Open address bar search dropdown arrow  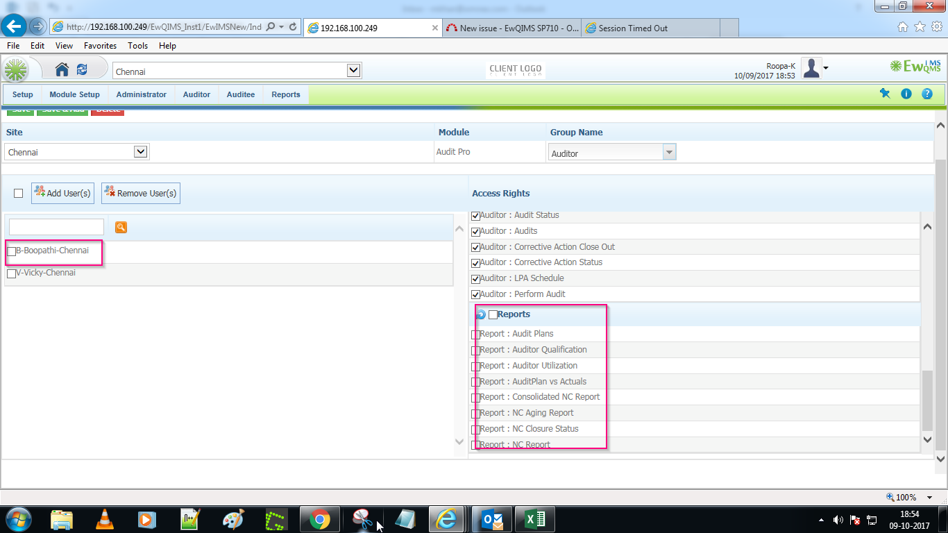point(280,27)
